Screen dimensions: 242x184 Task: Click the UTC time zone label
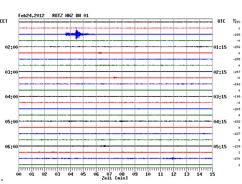point(221,21)
